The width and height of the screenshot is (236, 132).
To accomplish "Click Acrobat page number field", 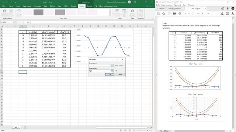I will [x=185, y=14].
